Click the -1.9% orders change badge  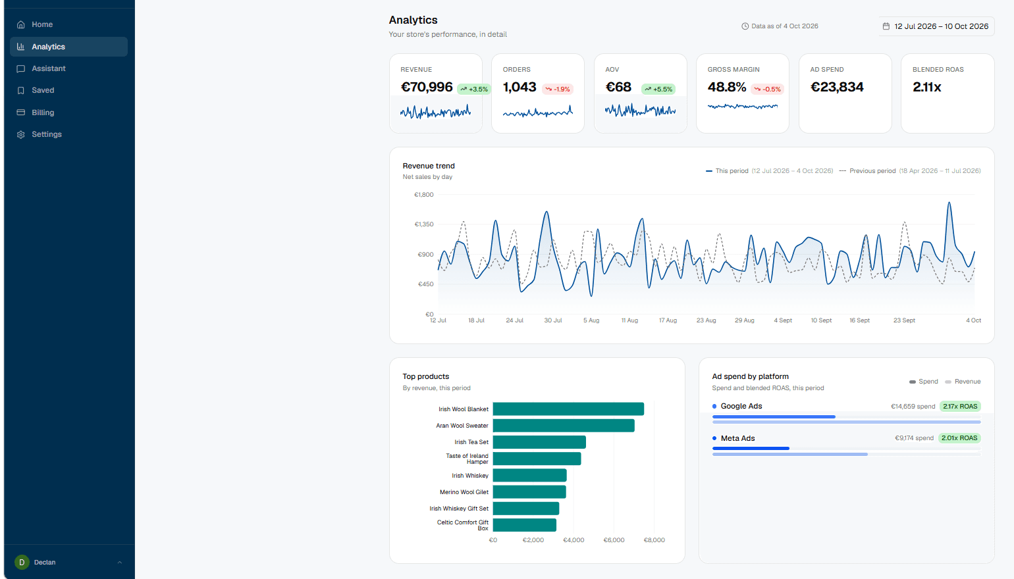tap(558, 89)
